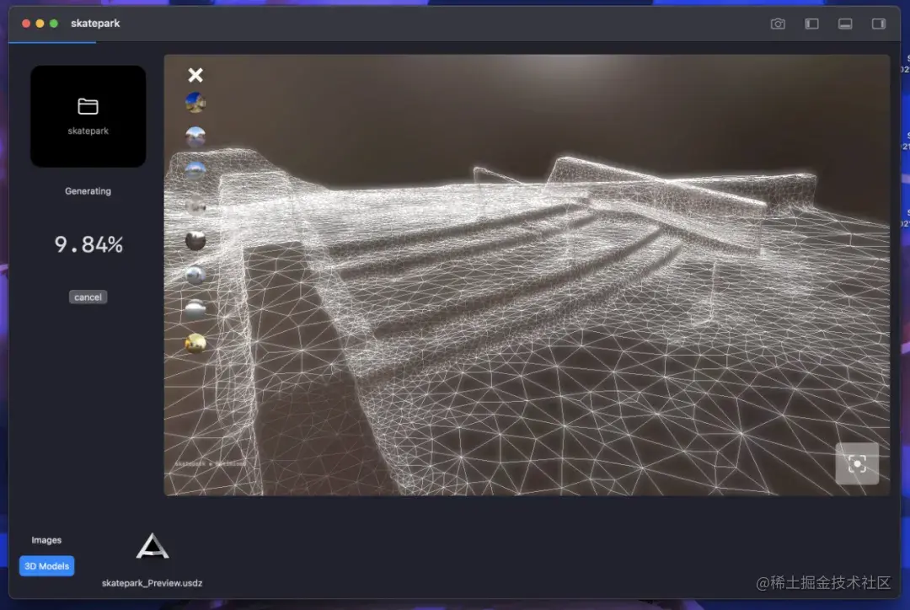Select the yellow-gold environment lighting sphere
The height and width of the screenshot is (610, 910).
[195, 342]
